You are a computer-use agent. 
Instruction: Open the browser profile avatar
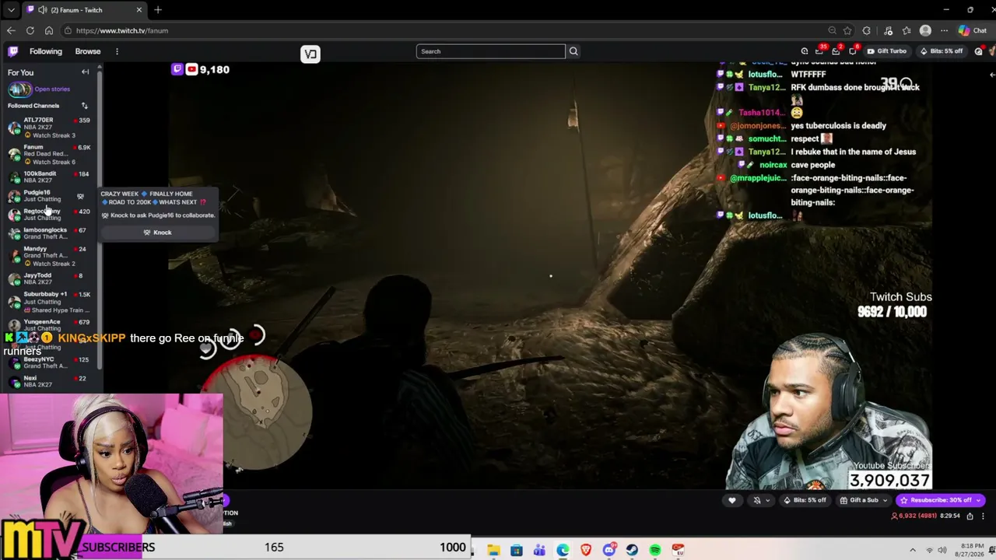pos(925,30)
